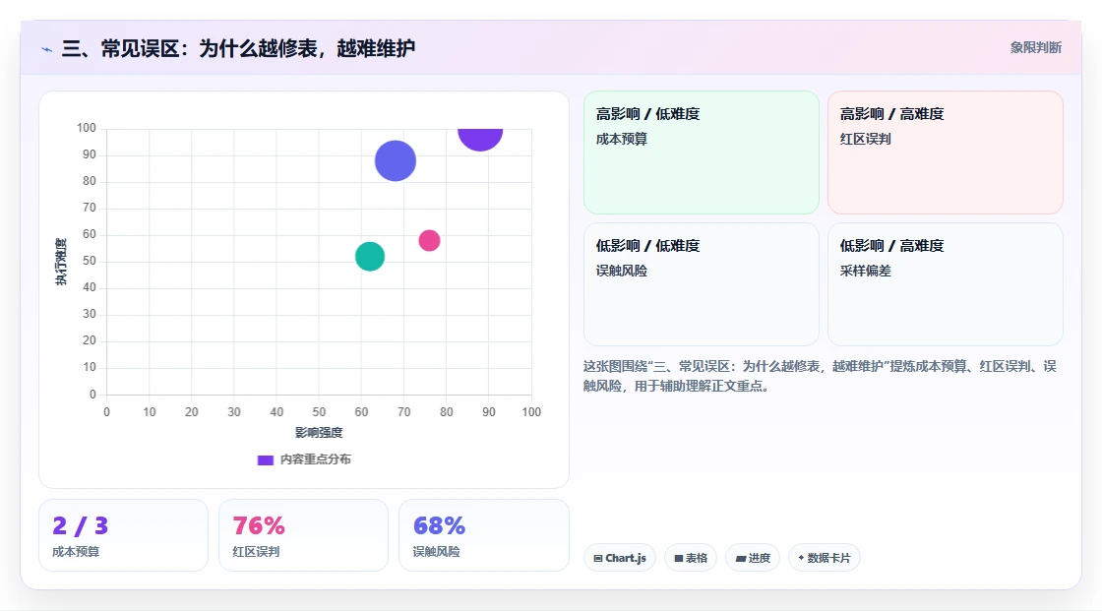Select the 高影响 / 低难度 quadrant card
This screenshot has height=611, width=1102.
(x=702, y=152)
